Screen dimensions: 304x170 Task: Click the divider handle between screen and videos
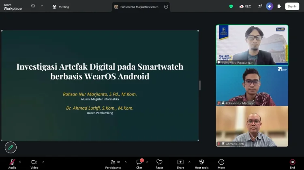pos(200,85)
